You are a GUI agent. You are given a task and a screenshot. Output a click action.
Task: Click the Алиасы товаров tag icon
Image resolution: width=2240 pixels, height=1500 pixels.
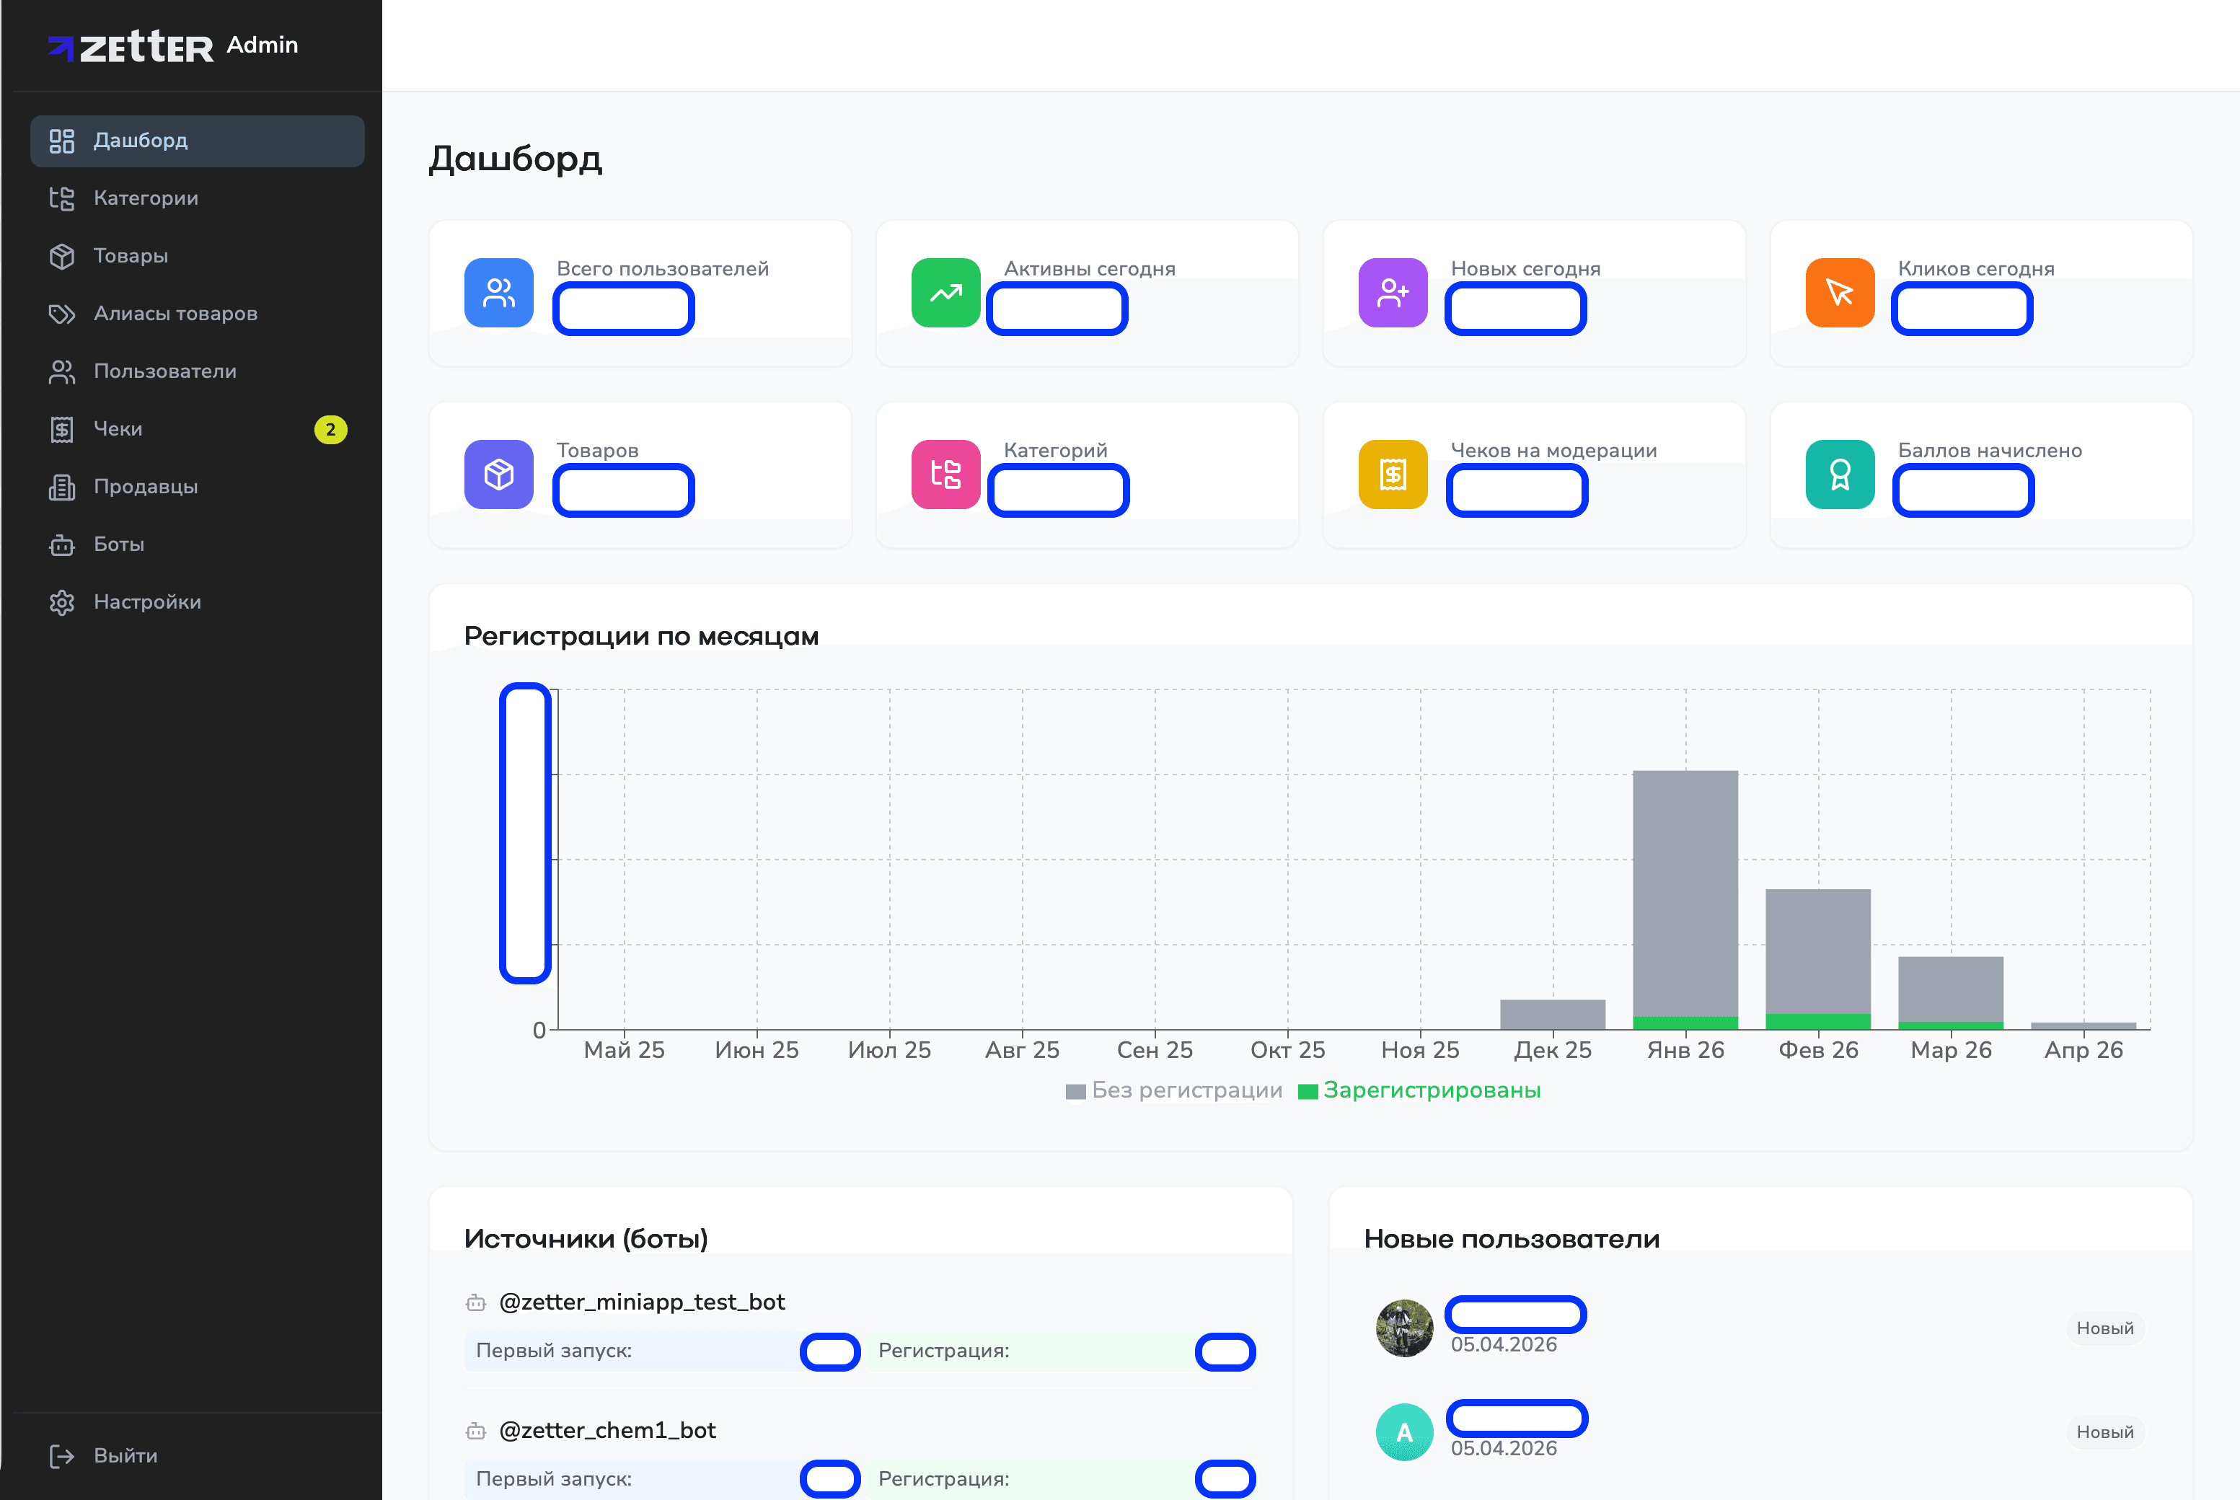pos(62,314)
